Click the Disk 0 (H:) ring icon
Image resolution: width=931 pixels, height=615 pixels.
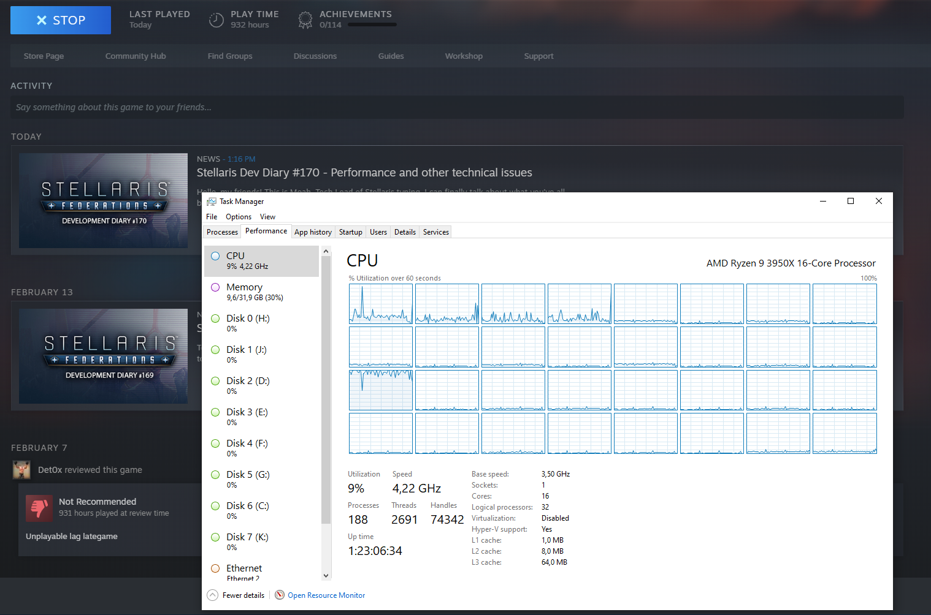[215, 319]
